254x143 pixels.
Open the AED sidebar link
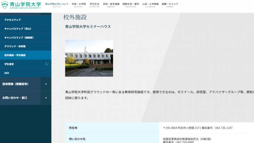[x=26, y=73]
